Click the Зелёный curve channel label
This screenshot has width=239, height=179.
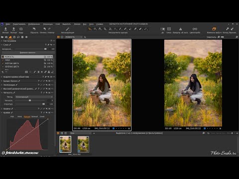coord(34,117)
